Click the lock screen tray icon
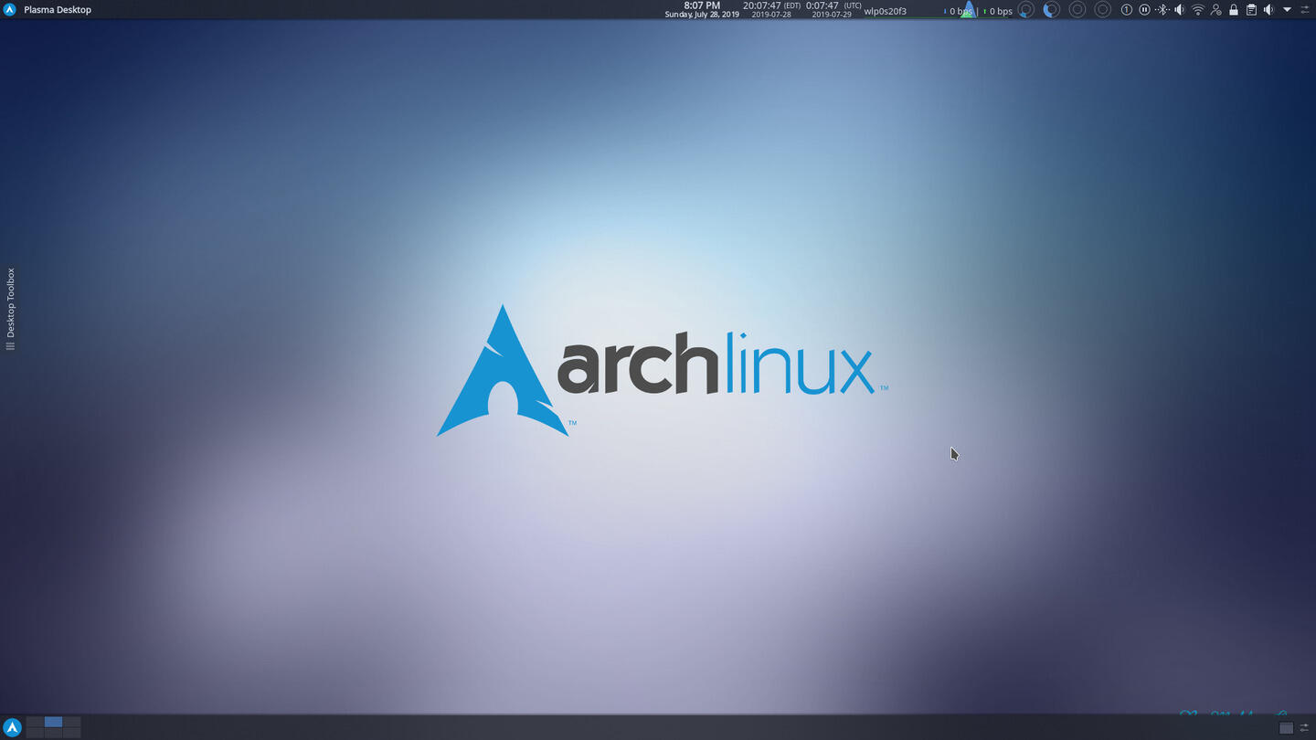 pyautogui.click(x=1234, y=10)
